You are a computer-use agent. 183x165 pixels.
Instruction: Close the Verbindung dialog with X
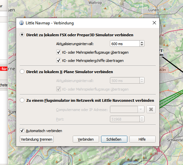click(154, 23)
